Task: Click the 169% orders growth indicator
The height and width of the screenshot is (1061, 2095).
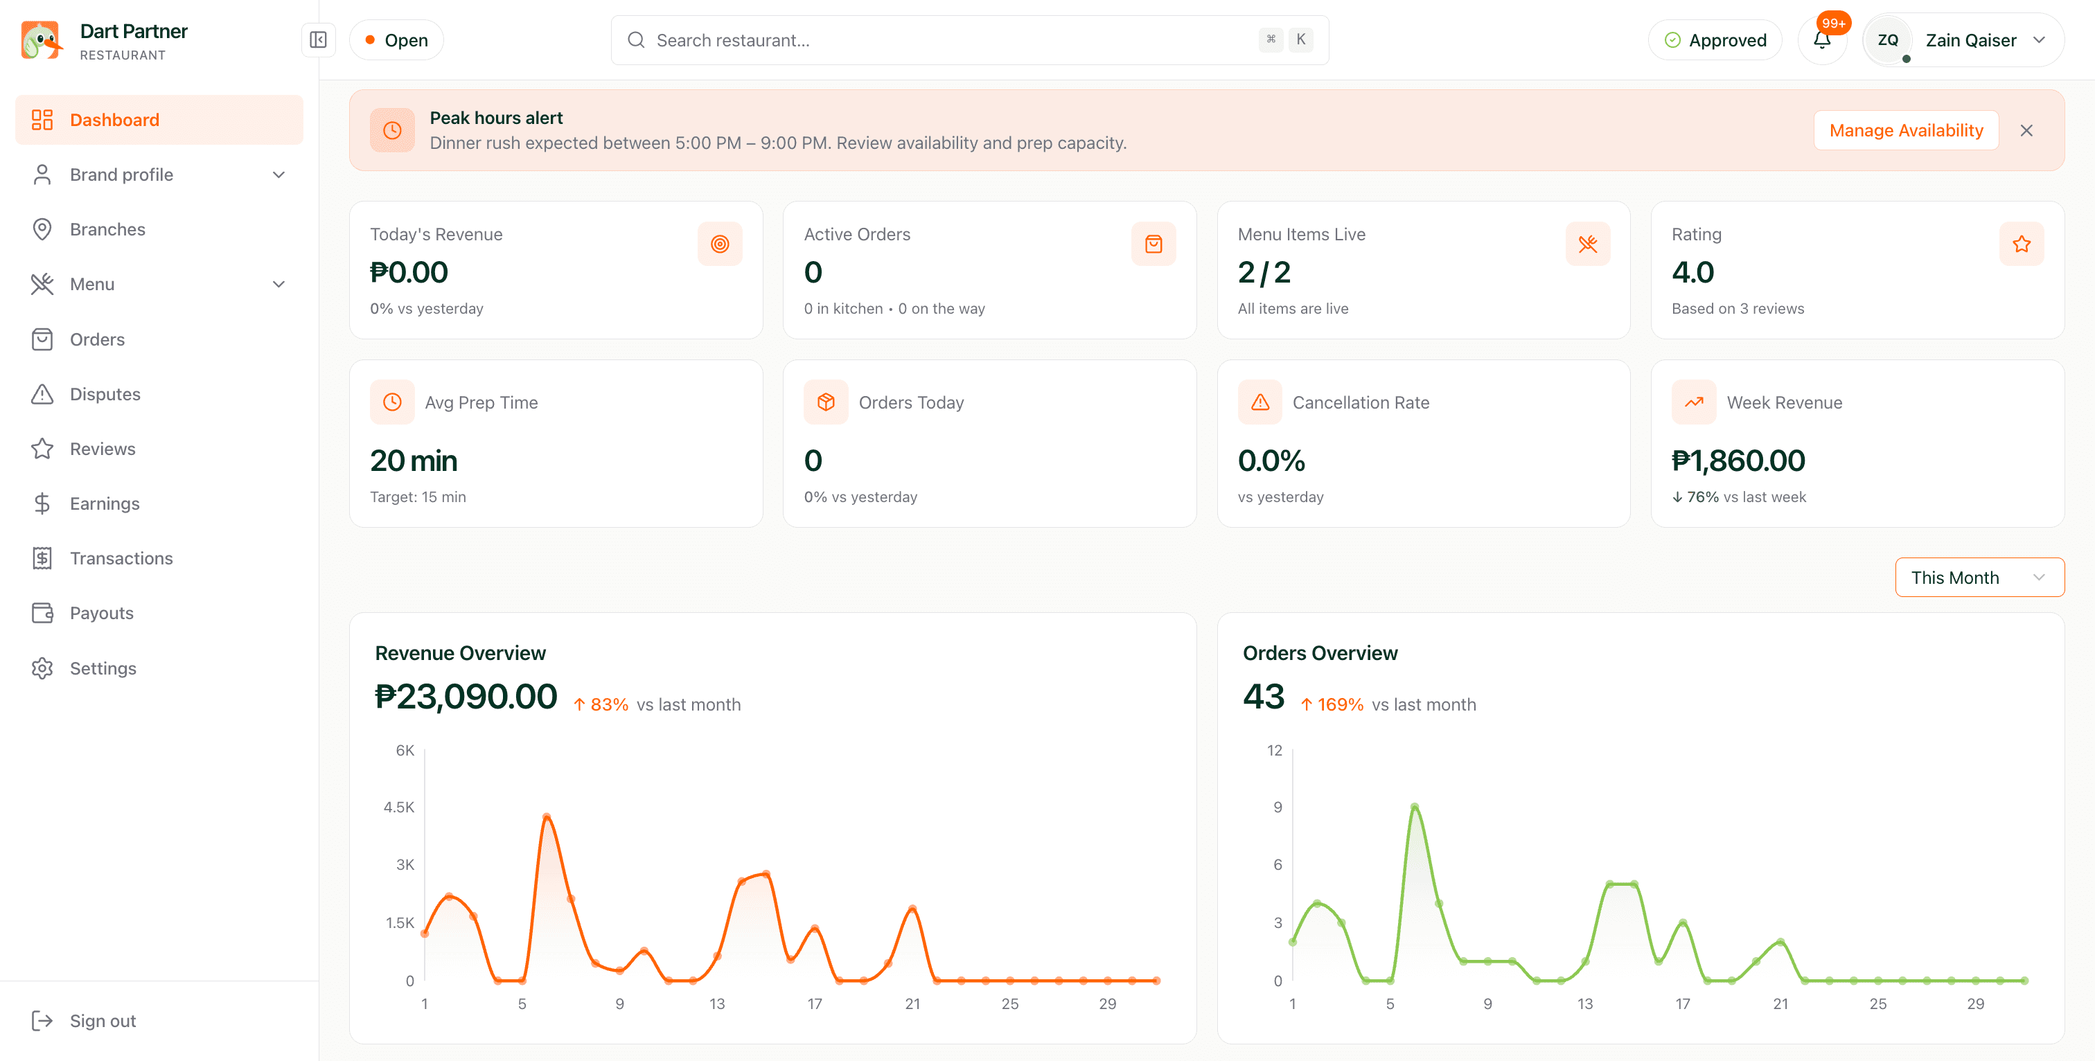Action: coord(1332,704)
